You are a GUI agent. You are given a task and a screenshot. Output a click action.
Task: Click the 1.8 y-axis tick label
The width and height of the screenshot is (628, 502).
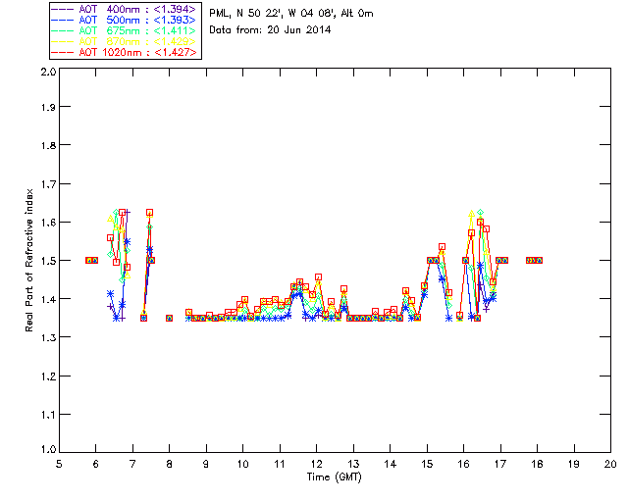click(48, 145)
